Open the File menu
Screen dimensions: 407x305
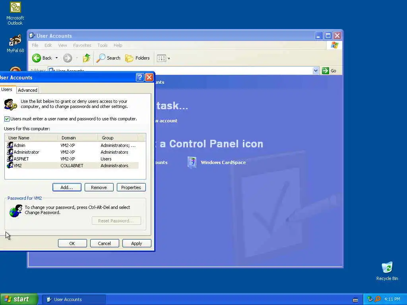(x=35, y=45)
